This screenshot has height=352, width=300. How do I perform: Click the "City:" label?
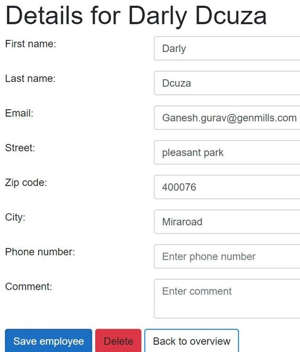coord(15,217)
